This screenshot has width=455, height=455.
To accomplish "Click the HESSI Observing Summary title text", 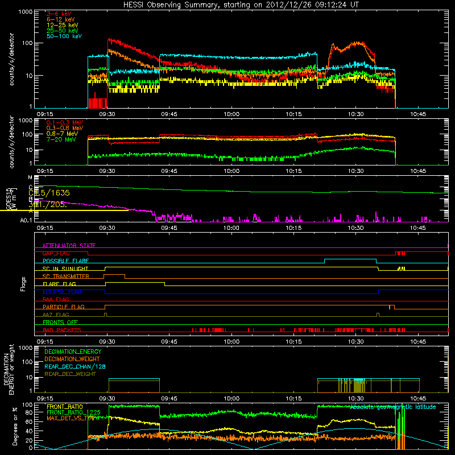I will (241, 5).
